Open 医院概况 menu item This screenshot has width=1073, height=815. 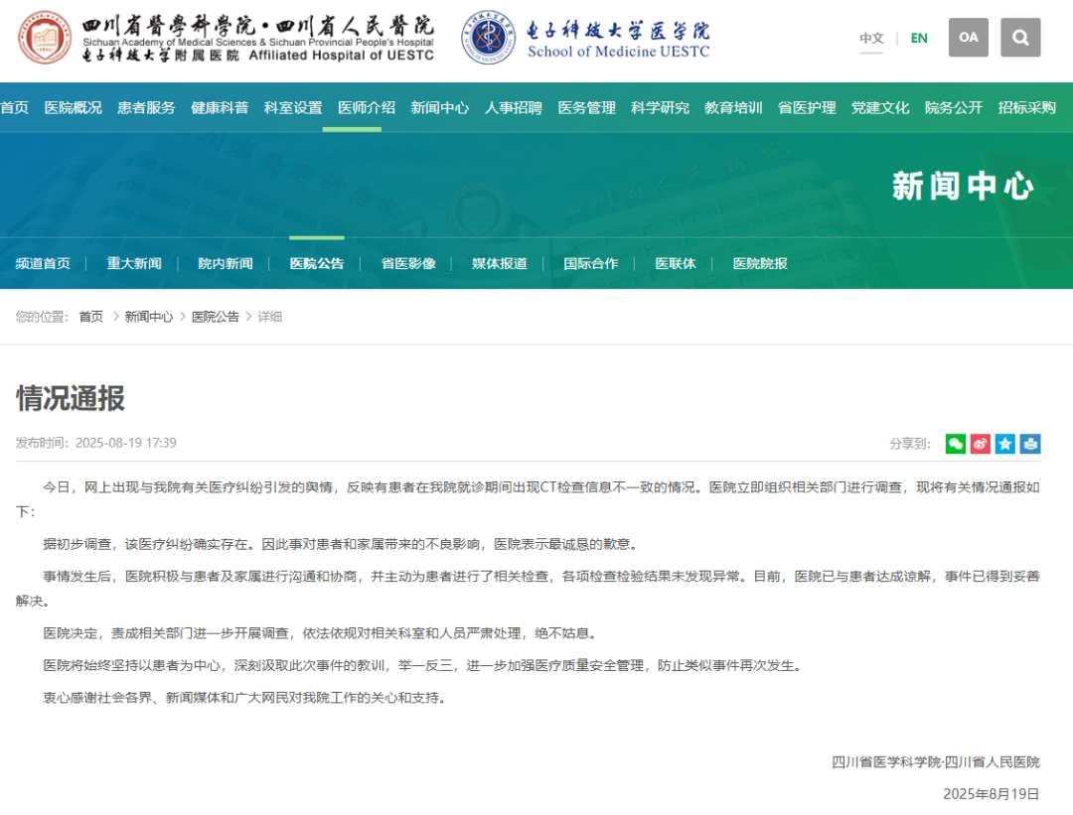click(73, 108)
